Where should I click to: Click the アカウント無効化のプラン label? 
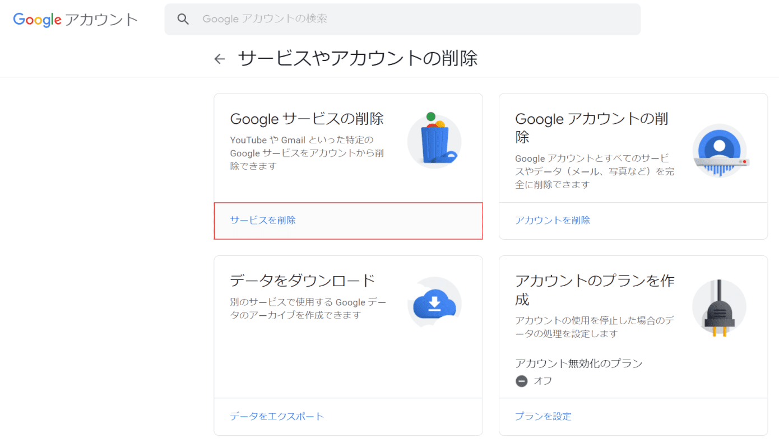(x=579, y=363)
